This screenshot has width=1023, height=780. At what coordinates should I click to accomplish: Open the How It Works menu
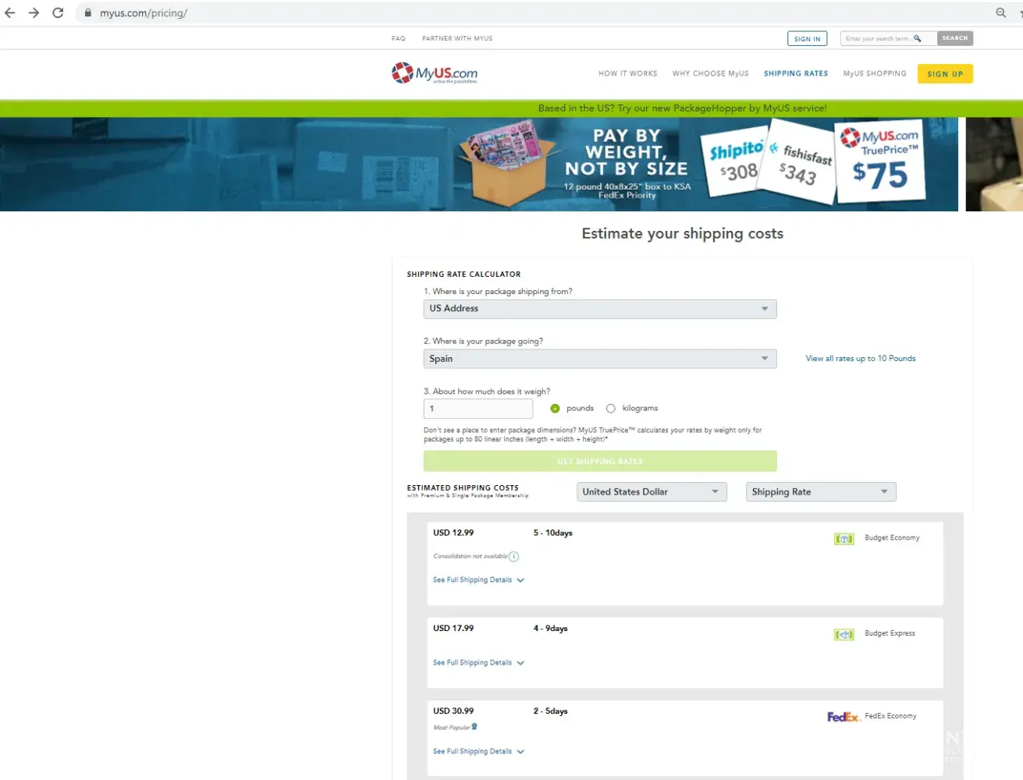pos(627,73)
